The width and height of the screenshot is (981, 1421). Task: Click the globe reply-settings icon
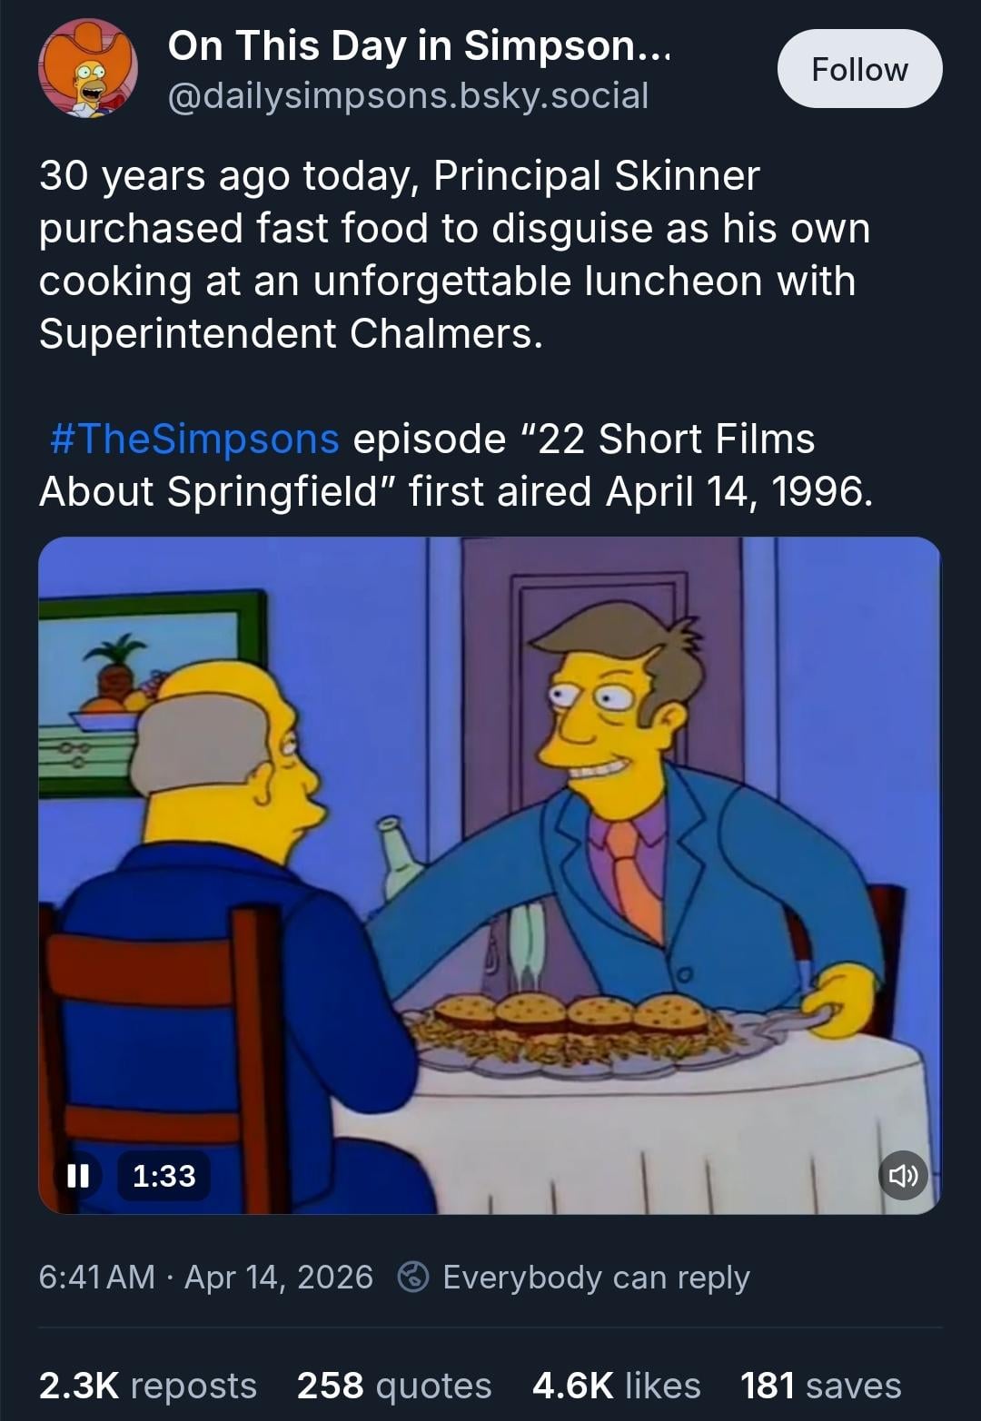[x=413, y=1277]
